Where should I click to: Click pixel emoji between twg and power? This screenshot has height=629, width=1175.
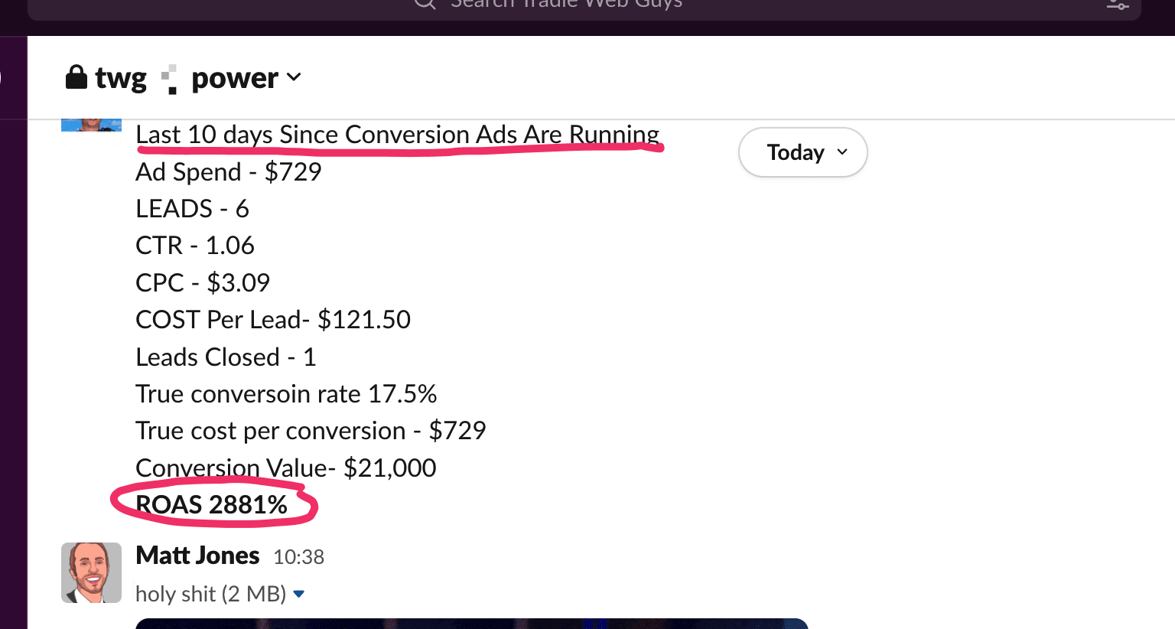169,79
